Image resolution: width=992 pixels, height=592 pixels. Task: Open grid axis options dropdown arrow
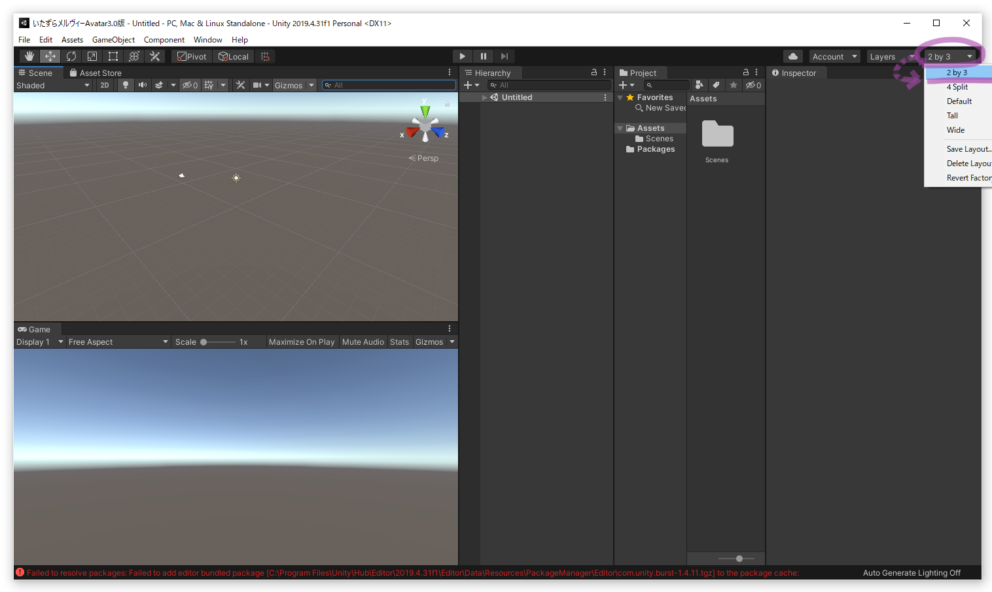pyautogui.click(x=223, y=85)
